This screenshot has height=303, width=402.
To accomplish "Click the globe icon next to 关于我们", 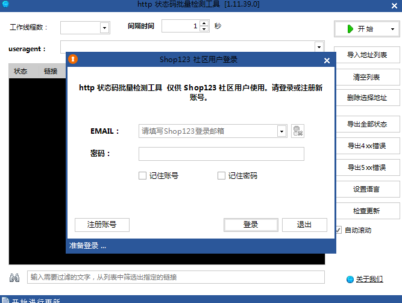I will 350,279.
